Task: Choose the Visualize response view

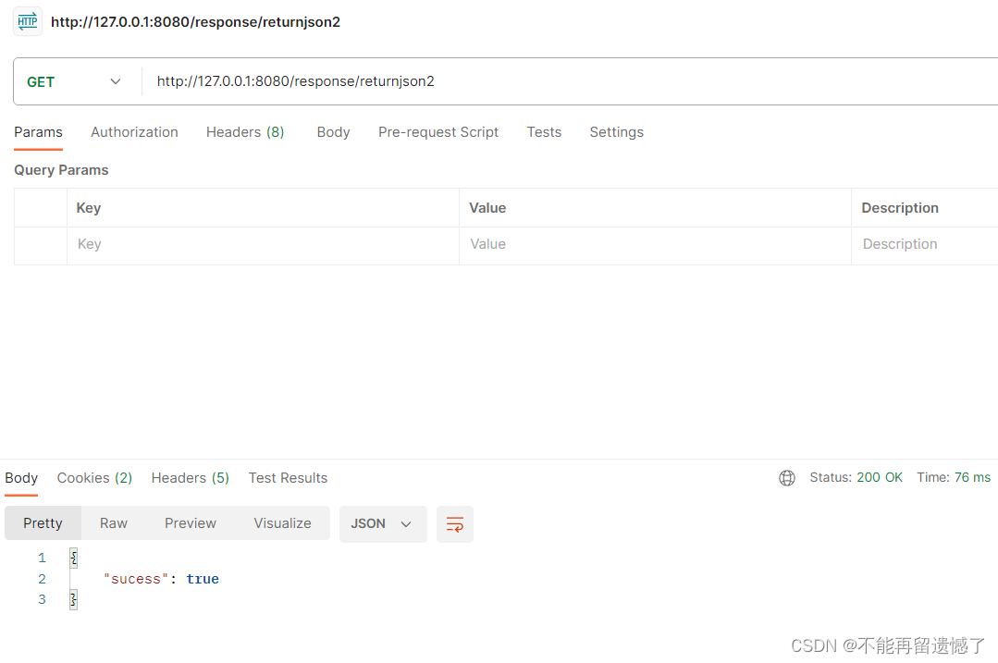Action: (282, 523)
